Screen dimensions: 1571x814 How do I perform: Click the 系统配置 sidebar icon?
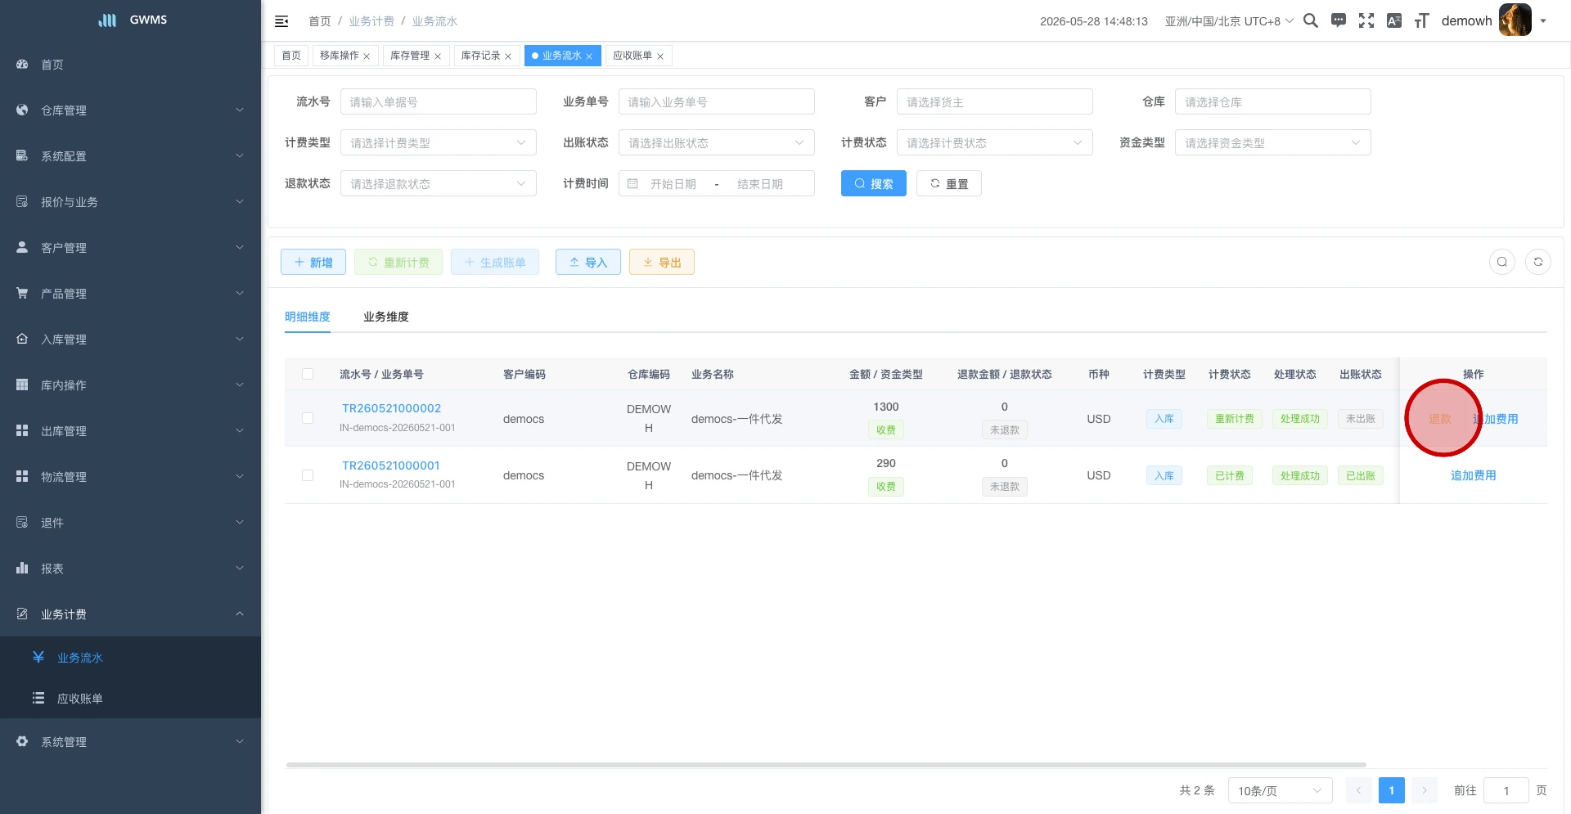click(x=22, y=155)
